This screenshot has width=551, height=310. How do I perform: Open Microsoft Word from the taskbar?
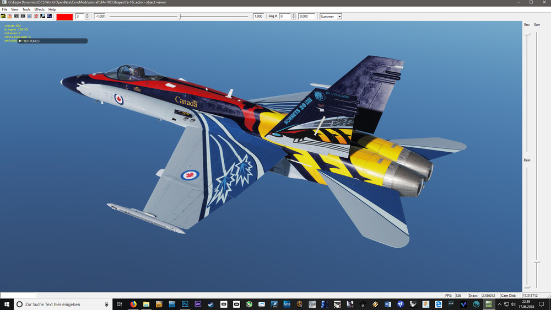(x=387, y=304)
